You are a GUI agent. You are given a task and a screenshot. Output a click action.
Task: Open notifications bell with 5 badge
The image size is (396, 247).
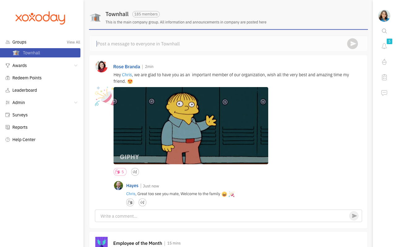tap(384, 46)
